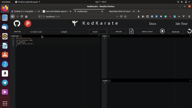
Task: Close the Online C++ Compiler tab
Action: tap(39, 11)
